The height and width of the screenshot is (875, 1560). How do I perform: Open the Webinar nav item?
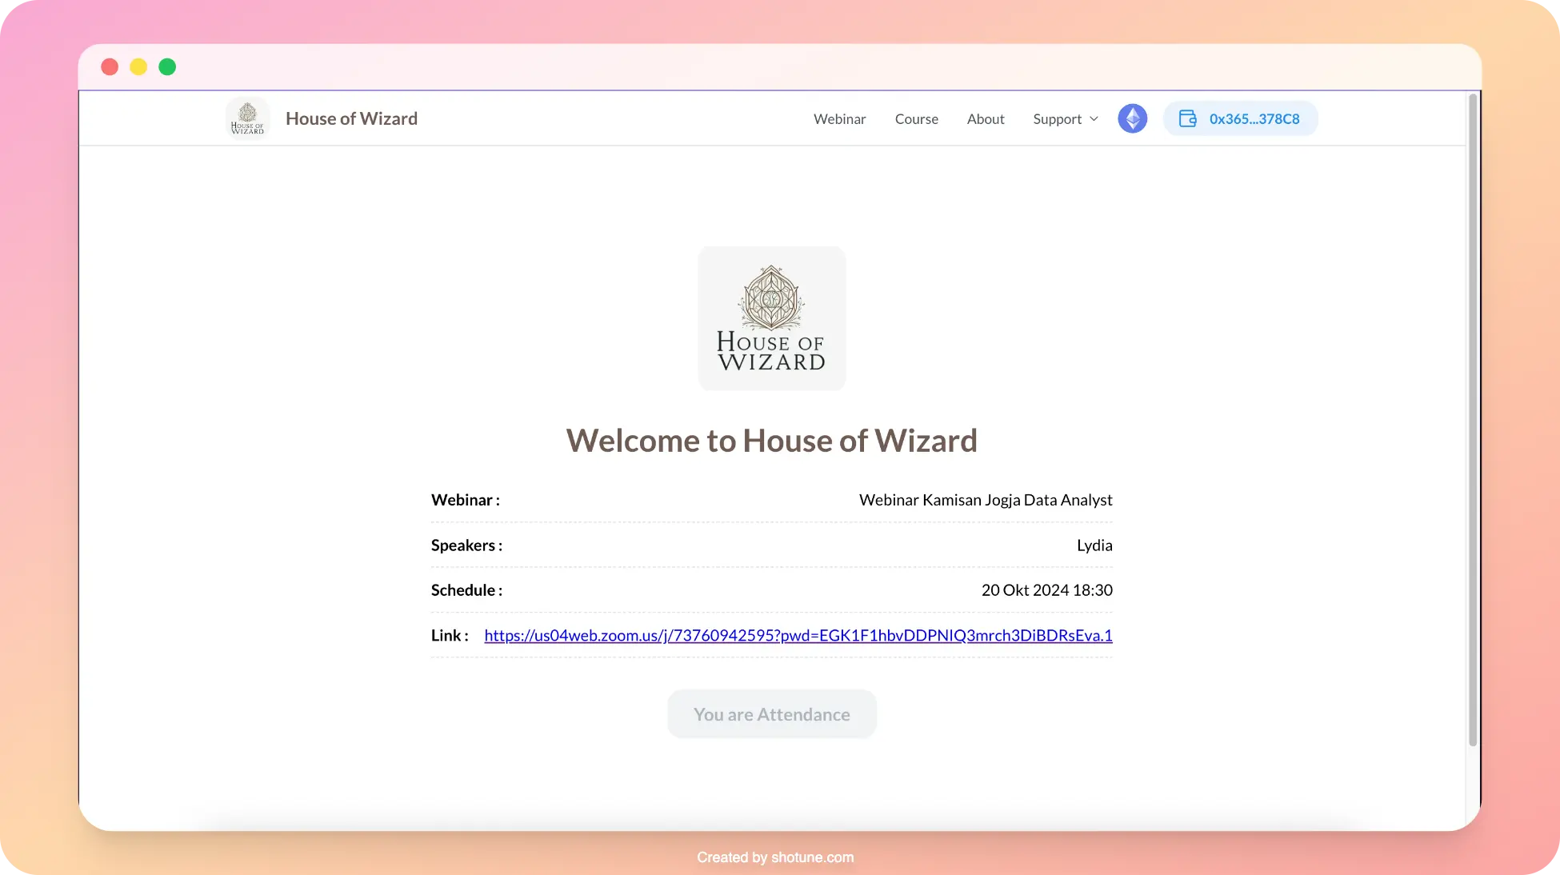click(x=839, y=118)
